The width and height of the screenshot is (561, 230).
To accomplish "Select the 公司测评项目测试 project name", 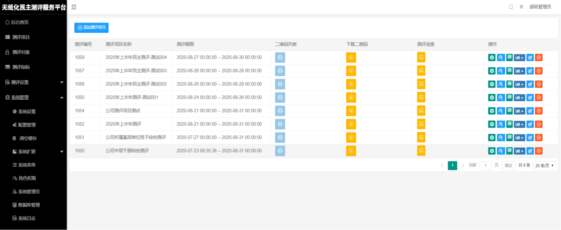I will (x=123, y=111).
